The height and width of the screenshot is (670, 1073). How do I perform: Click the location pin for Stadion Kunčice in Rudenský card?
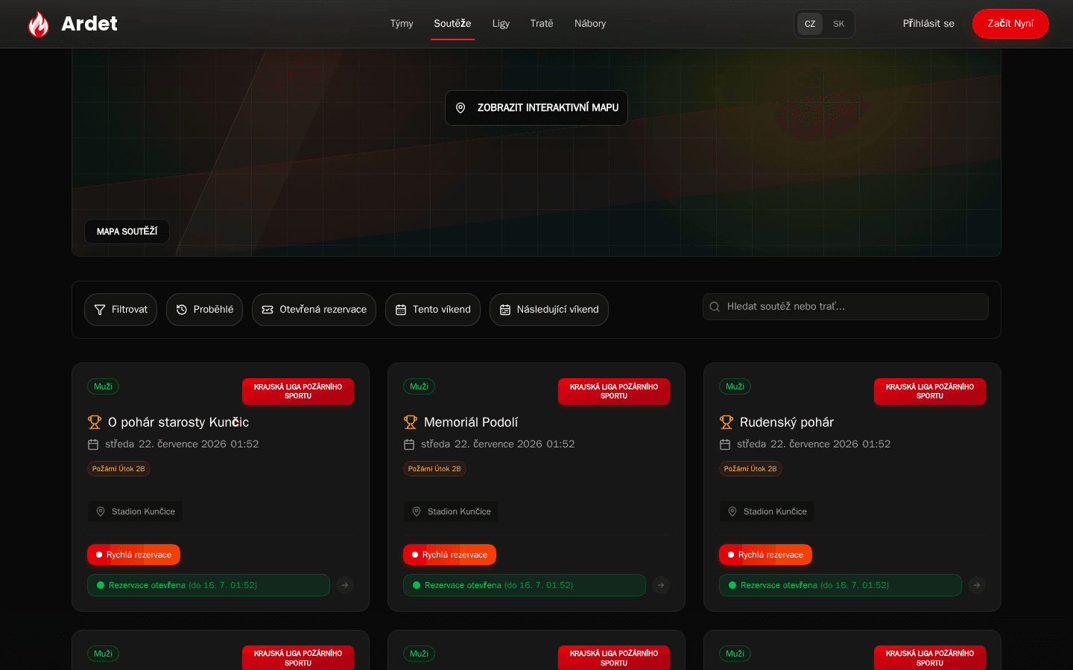(x=732, y=511)
